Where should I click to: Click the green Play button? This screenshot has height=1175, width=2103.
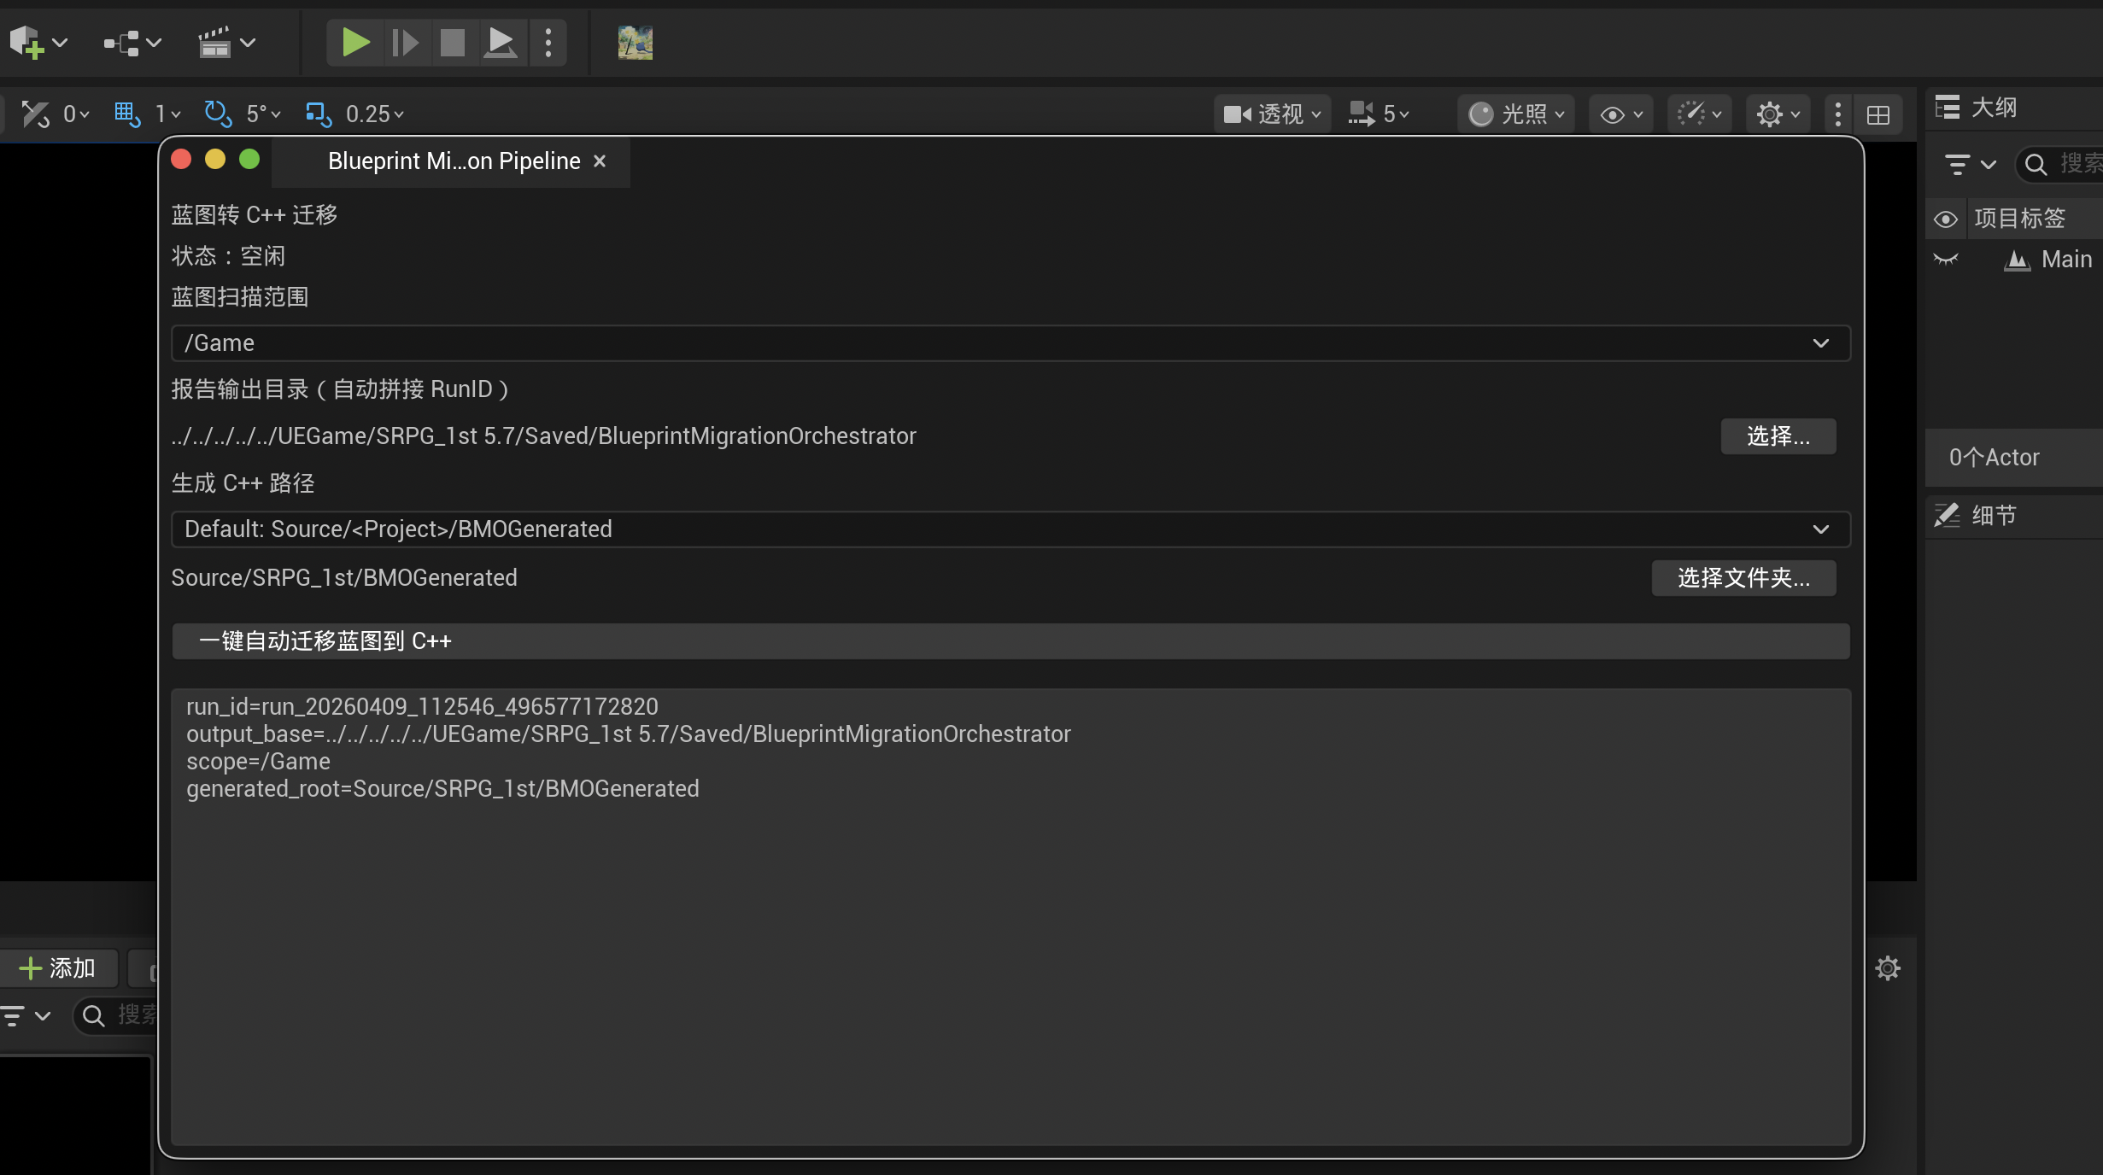[355, 42]
